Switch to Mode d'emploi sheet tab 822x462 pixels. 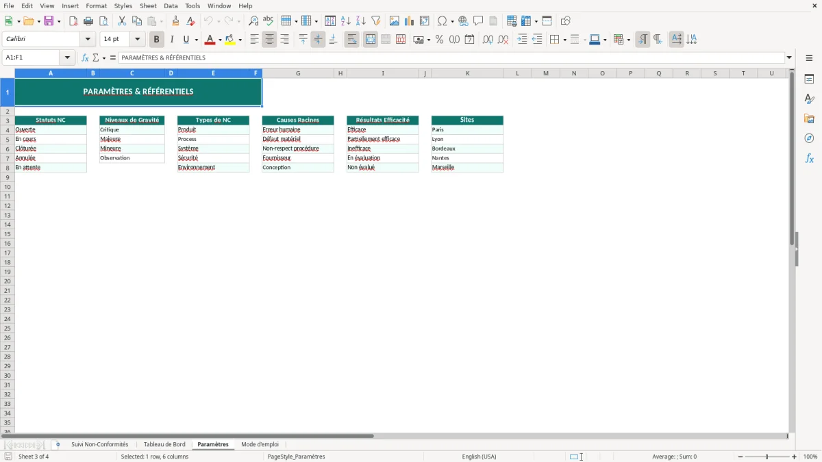[260, 445]
